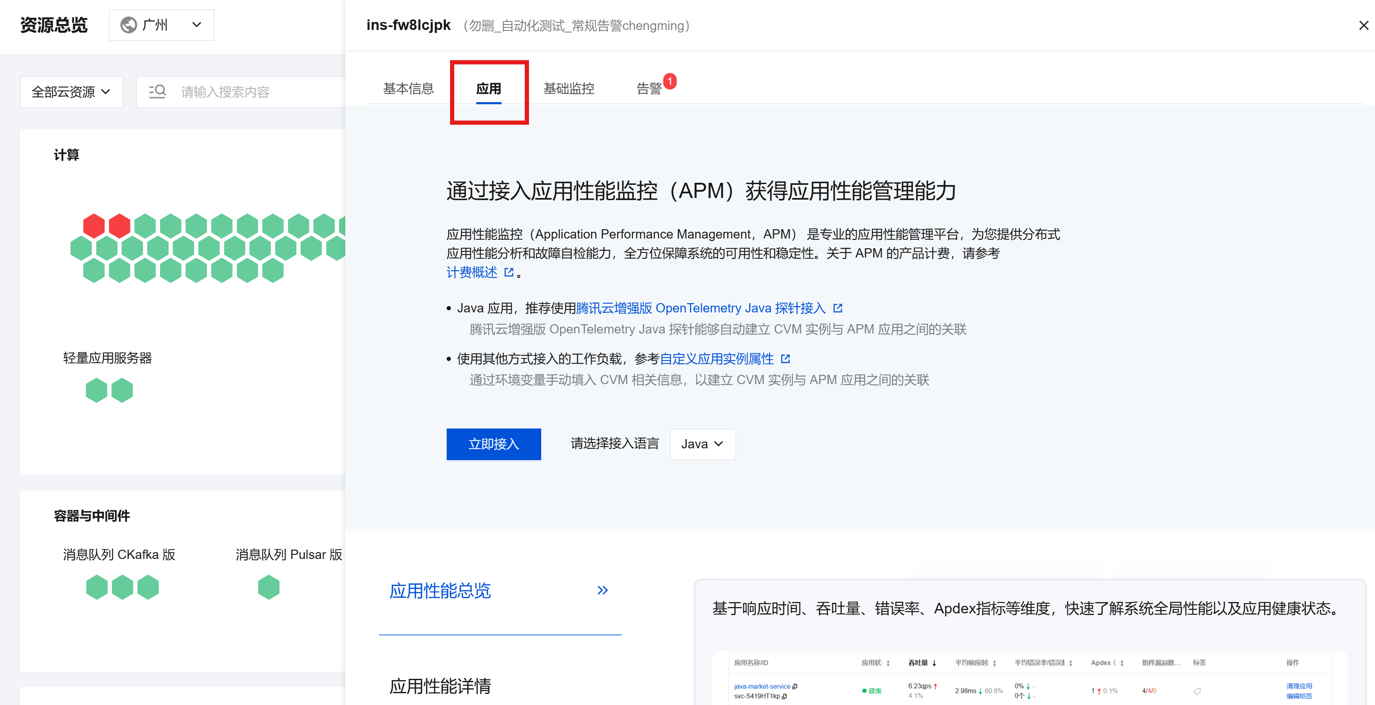The image size is (1375, 705).
Task: Open the 计费概述 link
Action: coord(471,272)
